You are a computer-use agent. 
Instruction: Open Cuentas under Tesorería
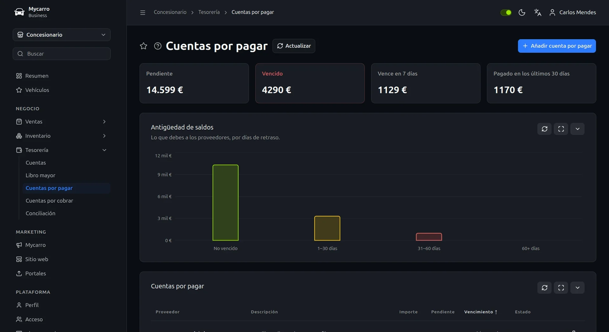[67, 163]
